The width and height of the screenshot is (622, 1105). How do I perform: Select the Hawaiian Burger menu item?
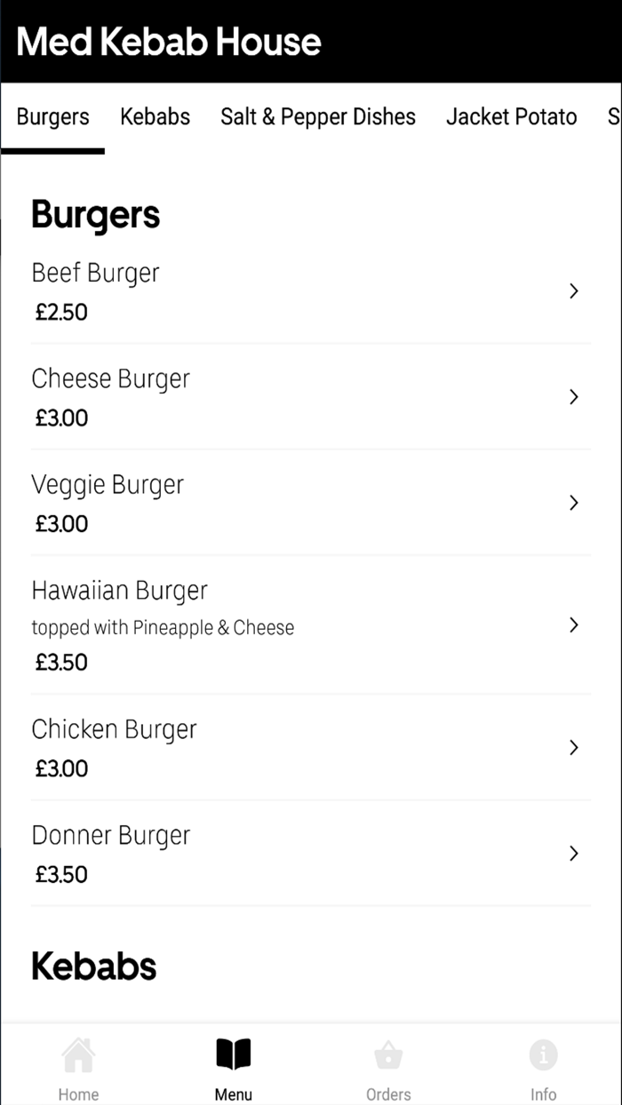(x=119, y=590)
